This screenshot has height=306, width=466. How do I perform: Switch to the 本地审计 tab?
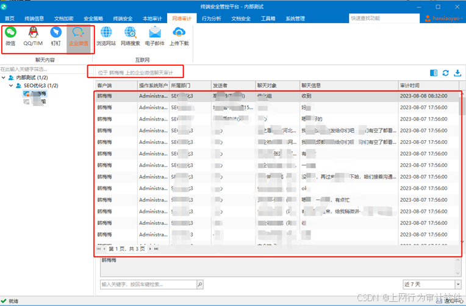(152, 18)
